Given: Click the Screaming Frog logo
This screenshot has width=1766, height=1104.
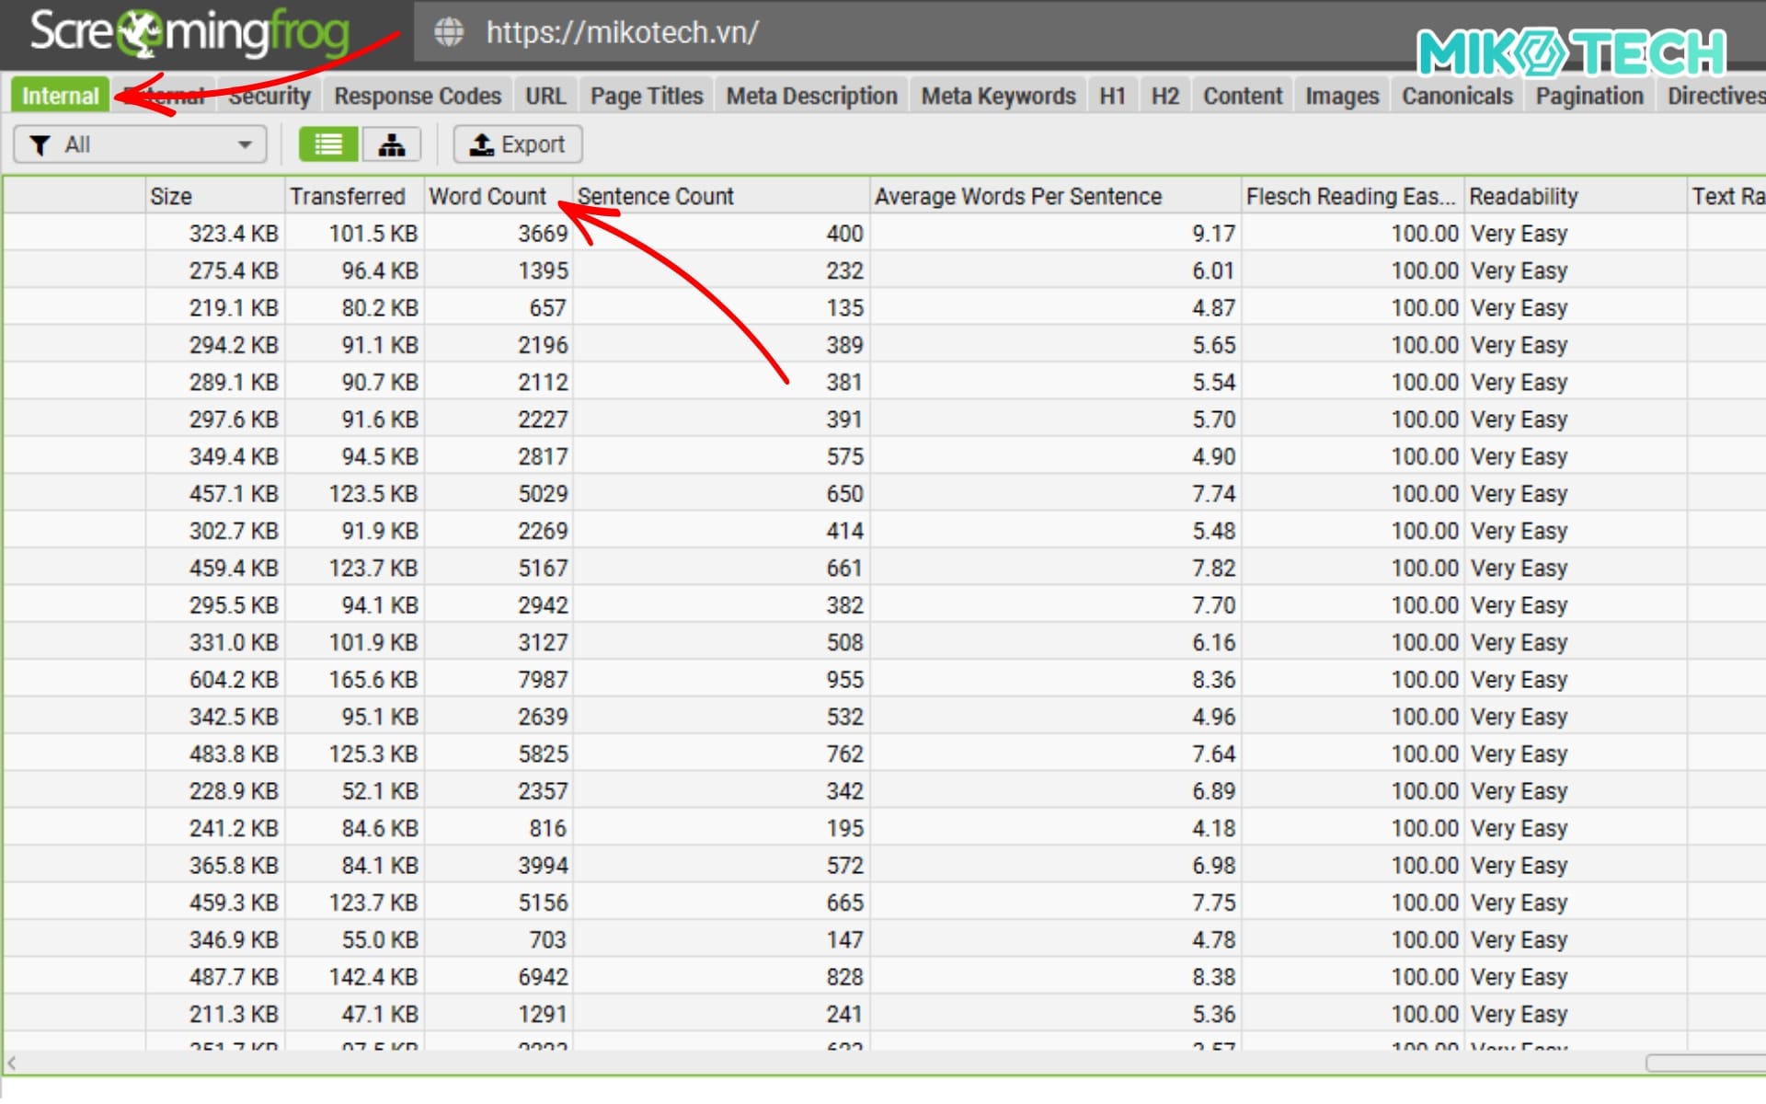Looking at the screenshot, I should [x=190, y=32].
